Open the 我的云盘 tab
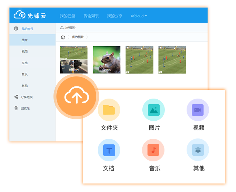 (x=67, y=16)
